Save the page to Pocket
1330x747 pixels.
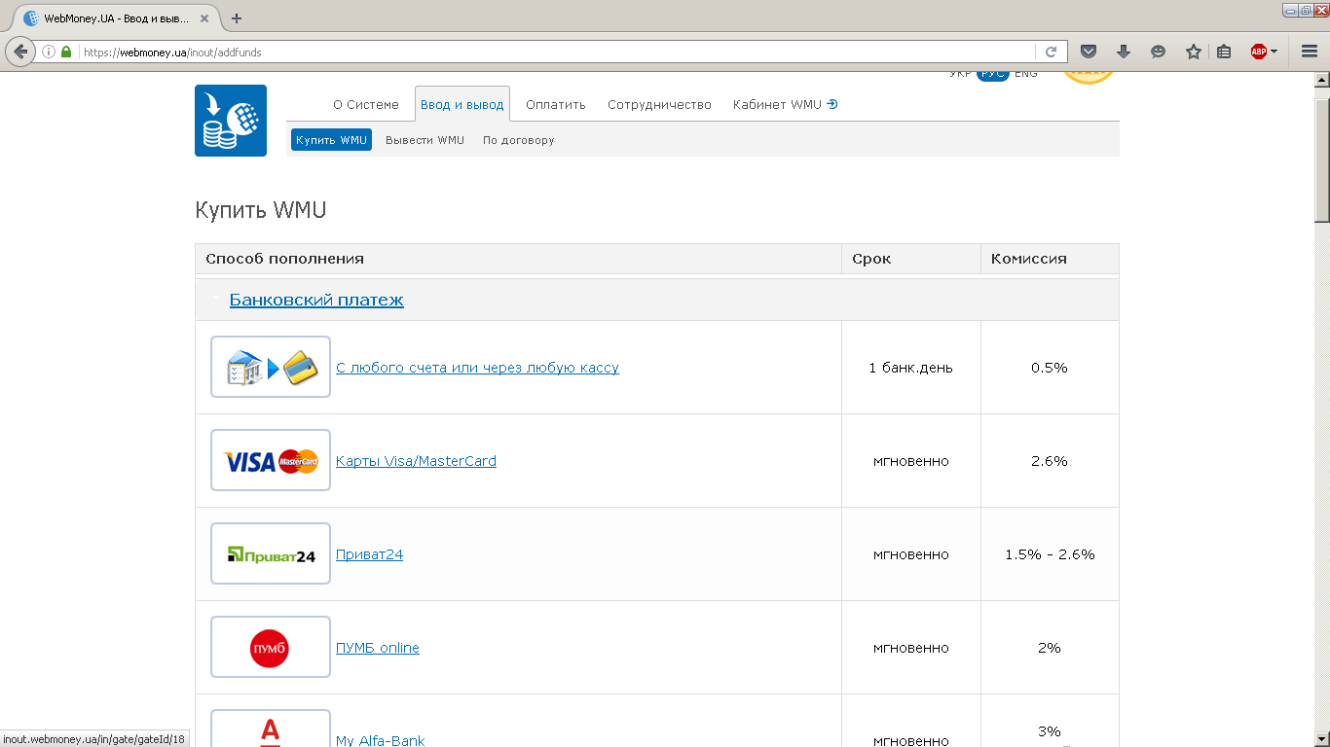[x=1090, y=53]
